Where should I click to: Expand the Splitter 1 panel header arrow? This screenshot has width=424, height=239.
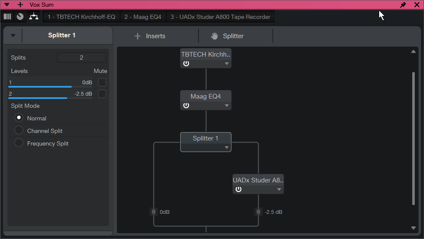13,36
